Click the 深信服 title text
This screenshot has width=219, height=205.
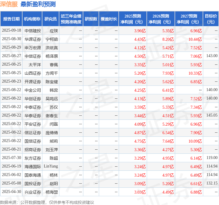[x=9, y=4]
